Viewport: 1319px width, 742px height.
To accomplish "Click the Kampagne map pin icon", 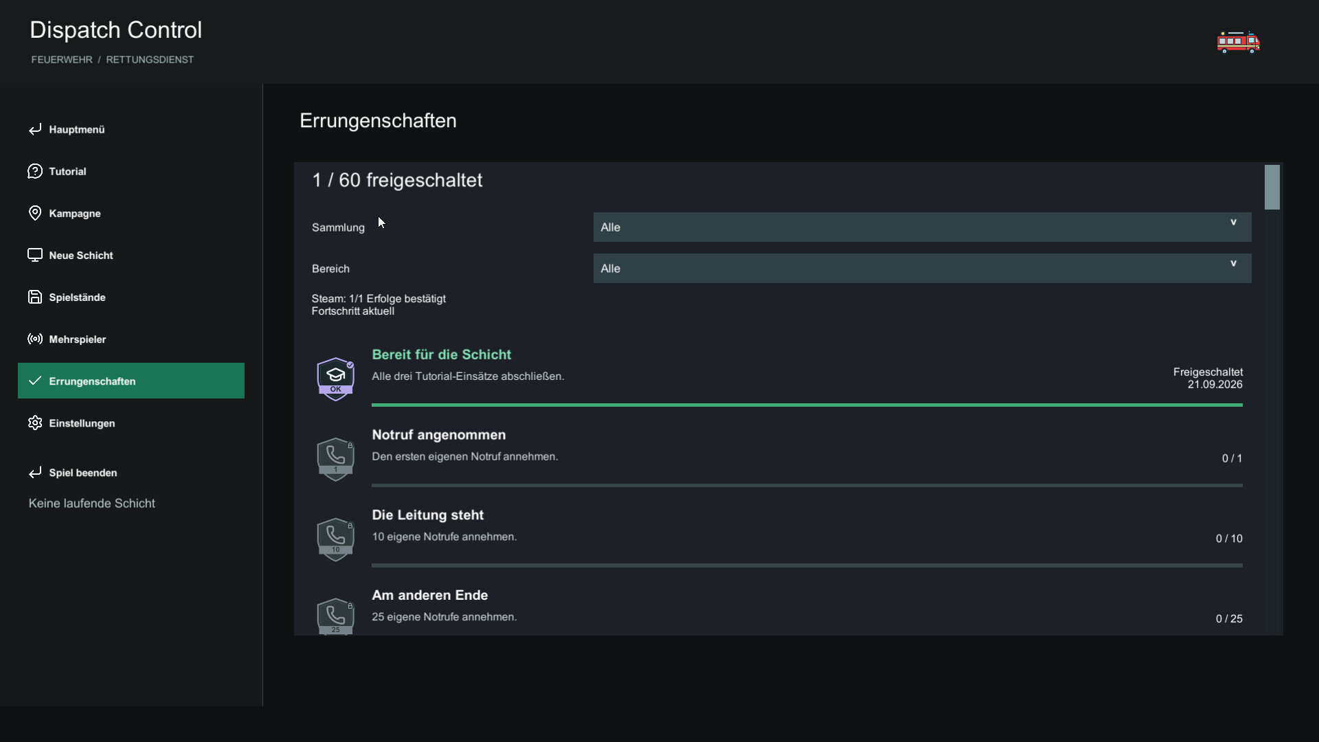I will coord(35,213).
